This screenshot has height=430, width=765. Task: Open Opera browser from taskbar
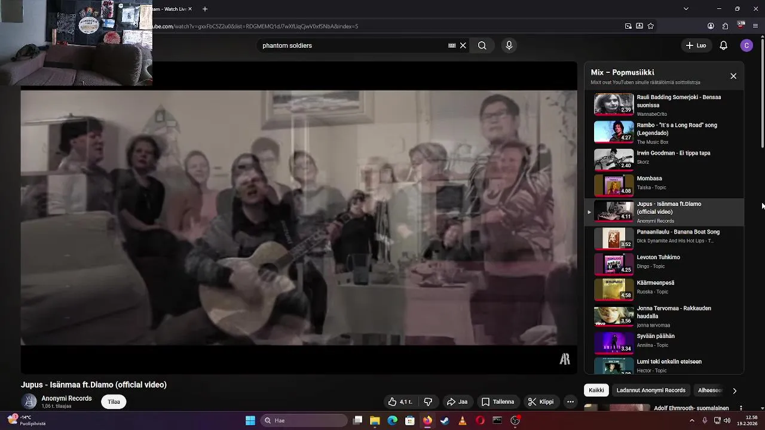[x=480, y=420]
